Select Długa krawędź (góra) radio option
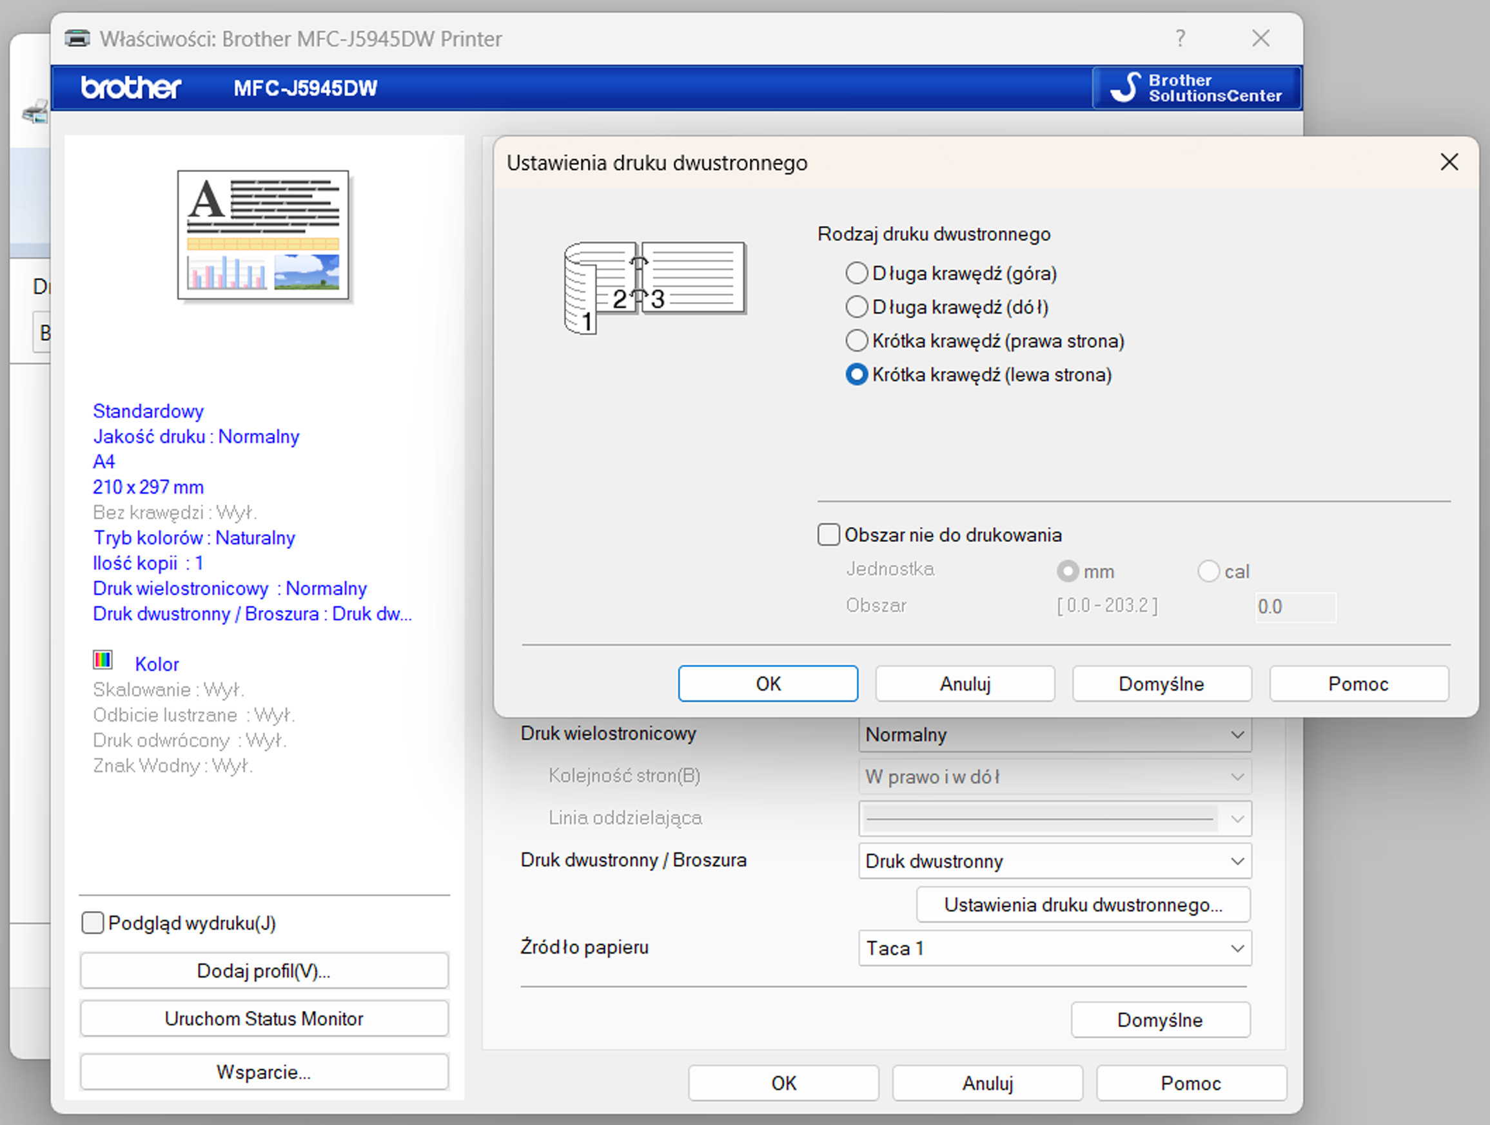The height and width of the screenshot is (1125, 1490). click(856, 273)
